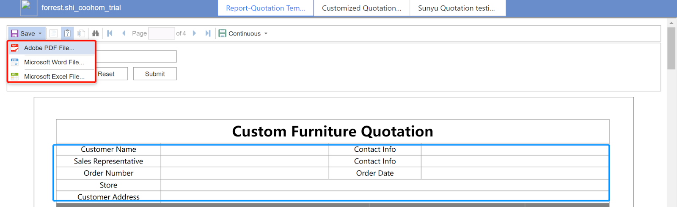Go to previous page arrow
The height and width of the screenshot is (207, 677).
124,33
